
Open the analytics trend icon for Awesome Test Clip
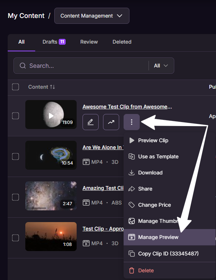point(111,122)
